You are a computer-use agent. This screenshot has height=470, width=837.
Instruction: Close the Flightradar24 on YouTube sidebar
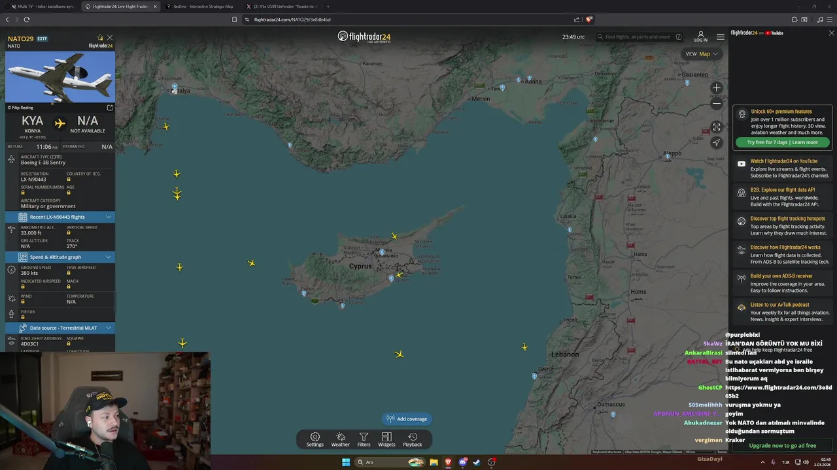click(832, 33)
